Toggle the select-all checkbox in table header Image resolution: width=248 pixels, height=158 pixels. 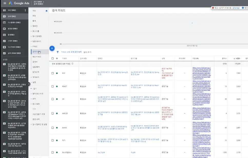53,58
